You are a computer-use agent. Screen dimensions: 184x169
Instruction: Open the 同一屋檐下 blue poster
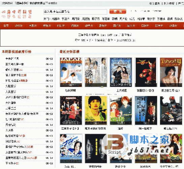[x=146, y=110]
